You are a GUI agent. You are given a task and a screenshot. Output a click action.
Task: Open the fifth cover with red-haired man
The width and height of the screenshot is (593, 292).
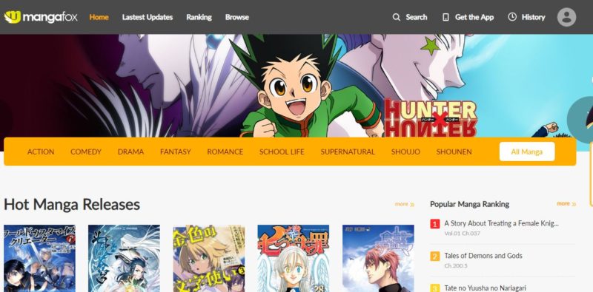pos(378,259)
